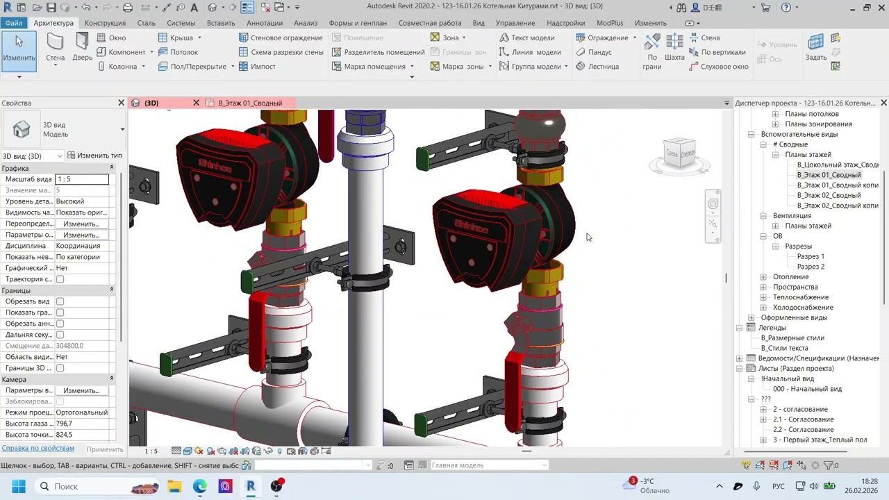
Task: Choose the Потолок ceiling tool
Action: tap(178, 52)
